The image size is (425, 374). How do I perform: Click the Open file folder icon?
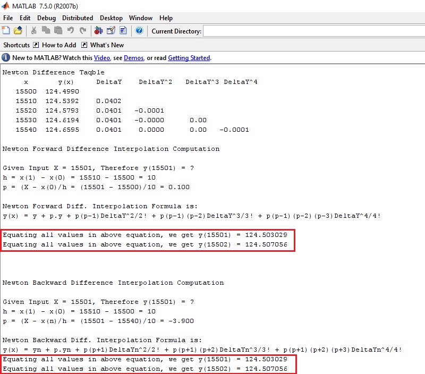18,31
